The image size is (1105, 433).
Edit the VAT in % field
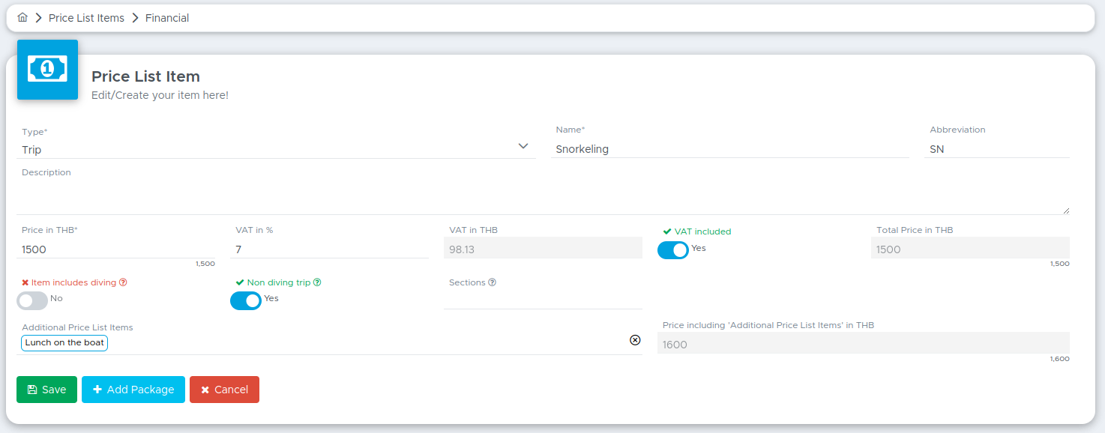pyautogui.click(x=329, y=249)
